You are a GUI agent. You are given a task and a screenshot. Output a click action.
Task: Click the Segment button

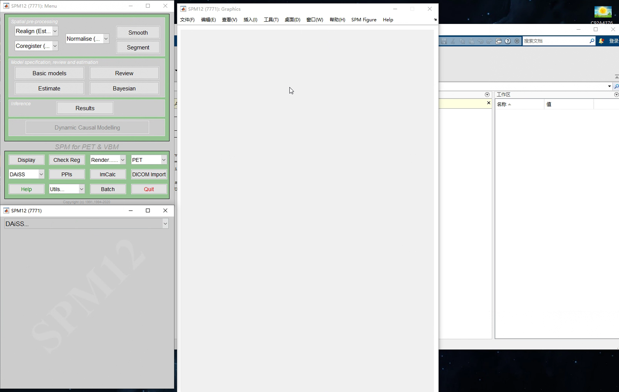[x=138, y=47]
